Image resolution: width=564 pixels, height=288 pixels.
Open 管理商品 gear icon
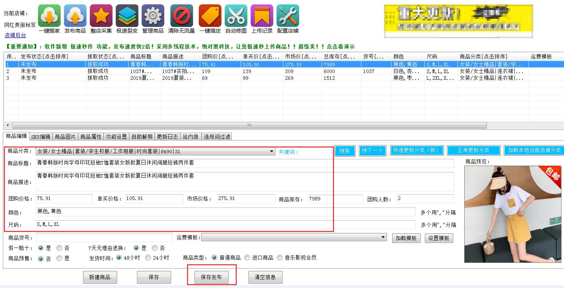coord(153,16)
